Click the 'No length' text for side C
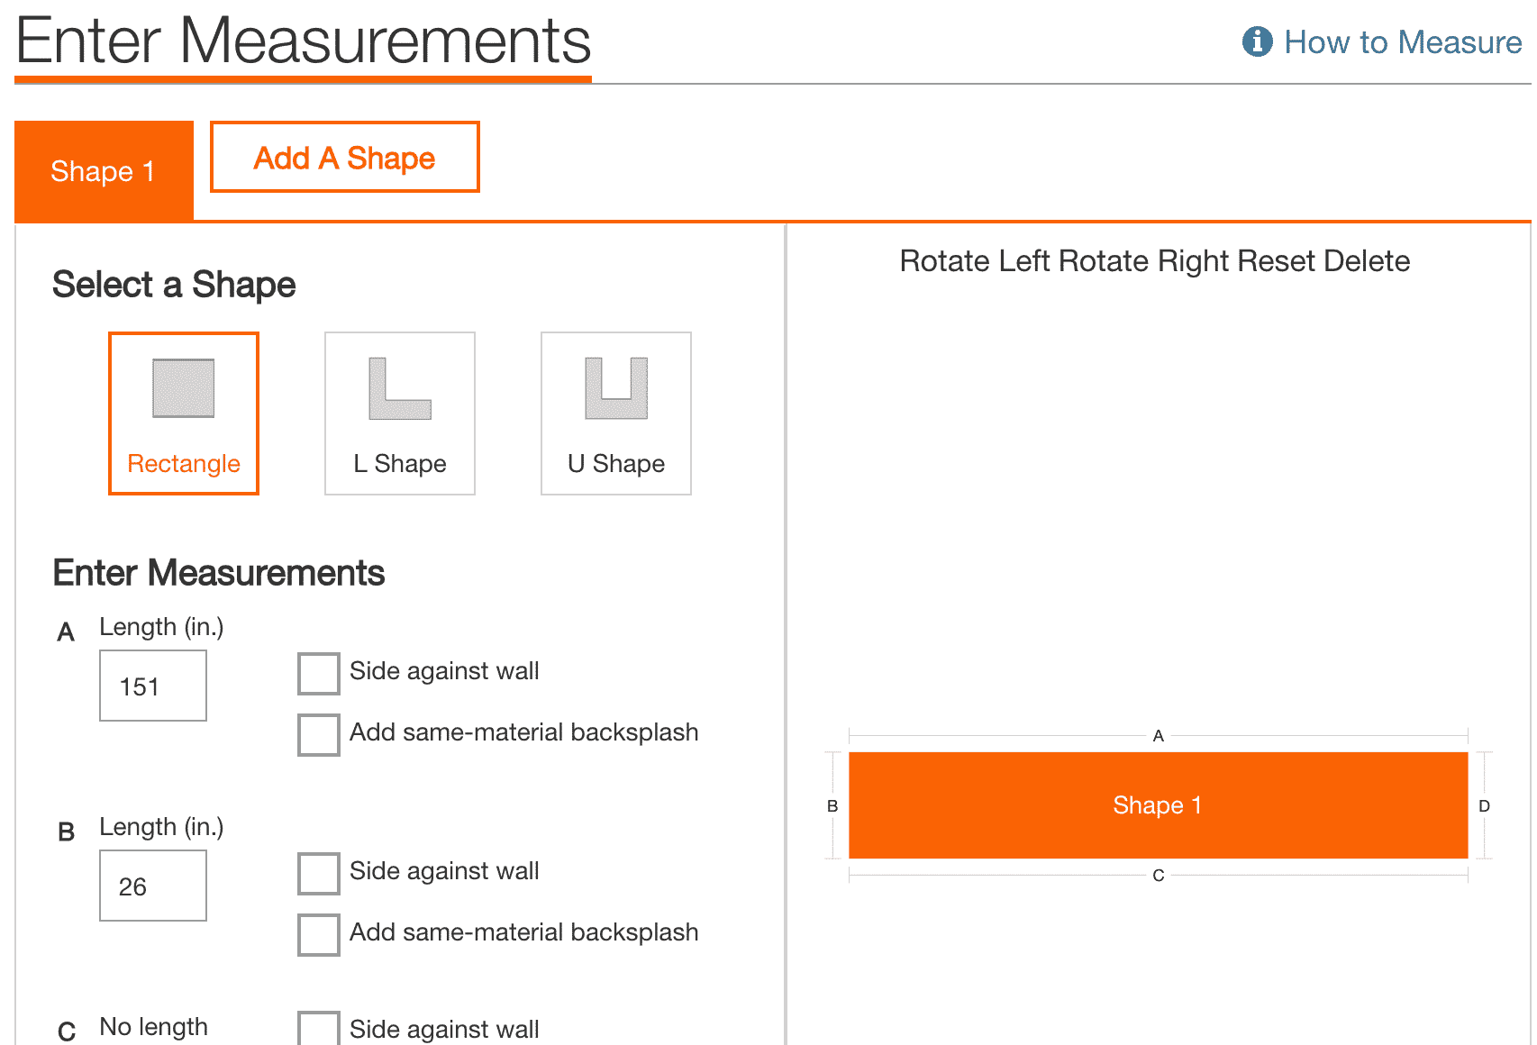Image resolution: width=1537 pixels, height=1045 pixels. pyautogui.click(x=154, y=1027)
